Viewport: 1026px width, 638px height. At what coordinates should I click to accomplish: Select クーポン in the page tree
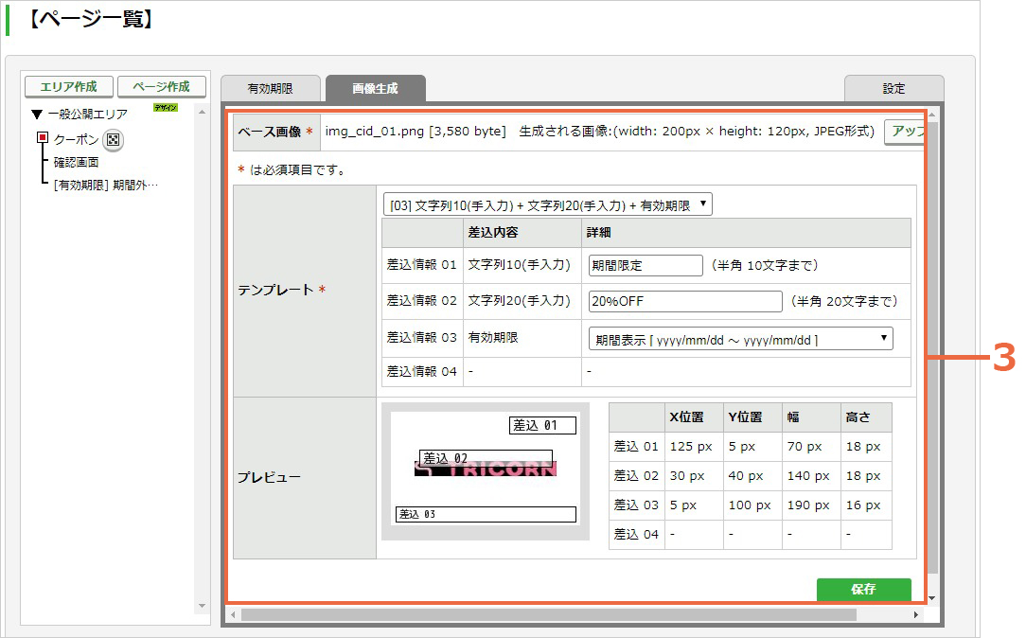76,139
